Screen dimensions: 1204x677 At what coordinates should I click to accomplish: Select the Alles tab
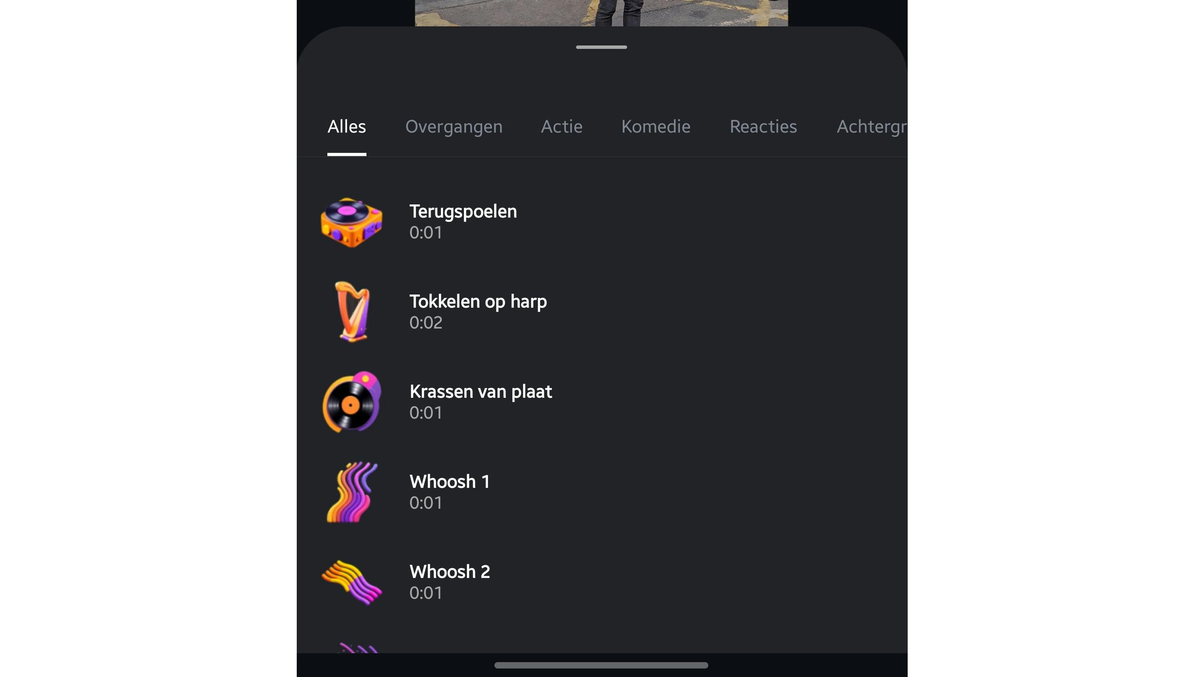tap(346, 127)
